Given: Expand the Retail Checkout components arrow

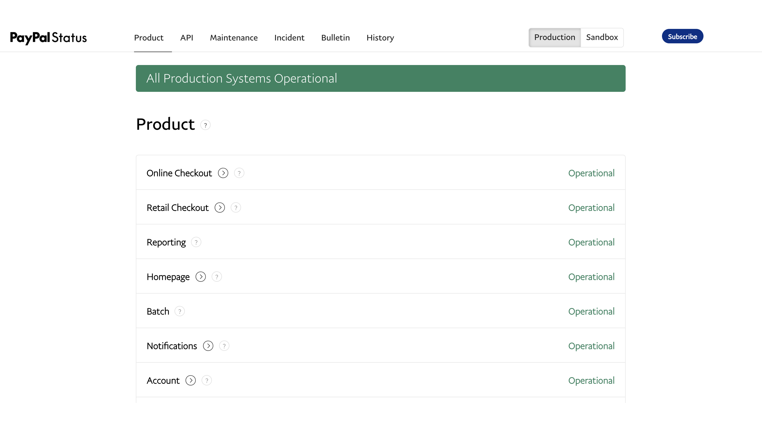Looking at the screenshot, I should pos(220,208).
